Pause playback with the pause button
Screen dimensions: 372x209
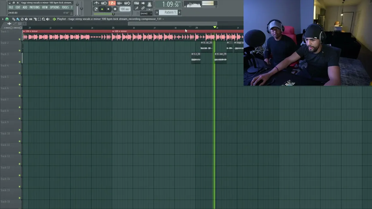102,9
